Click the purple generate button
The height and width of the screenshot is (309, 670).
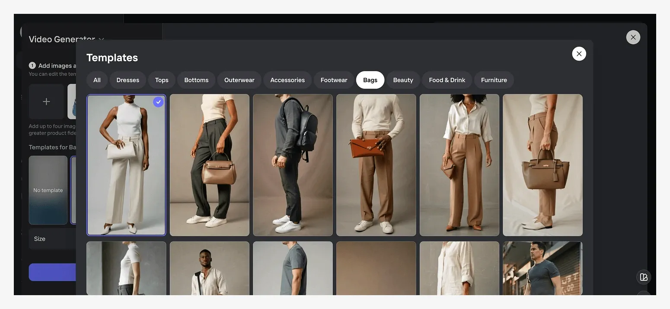pos(52,272)
